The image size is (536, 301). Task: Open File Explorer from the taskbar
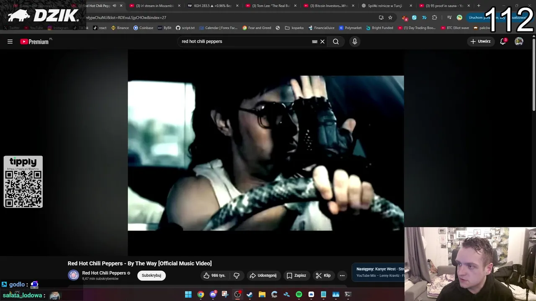pyautogui.click(x=262, y=294)
